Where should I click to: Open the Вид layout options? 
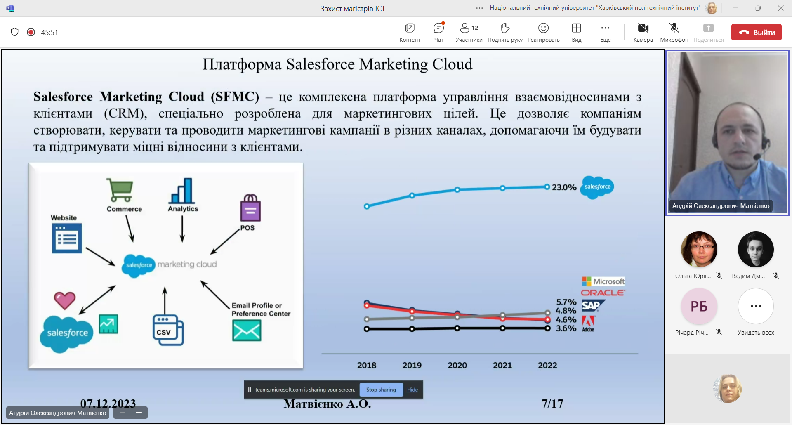(x=576, y=32)
